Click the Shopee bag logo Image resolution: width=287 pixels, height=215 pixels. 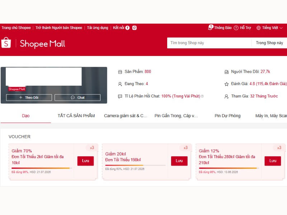tap(6, 43)
